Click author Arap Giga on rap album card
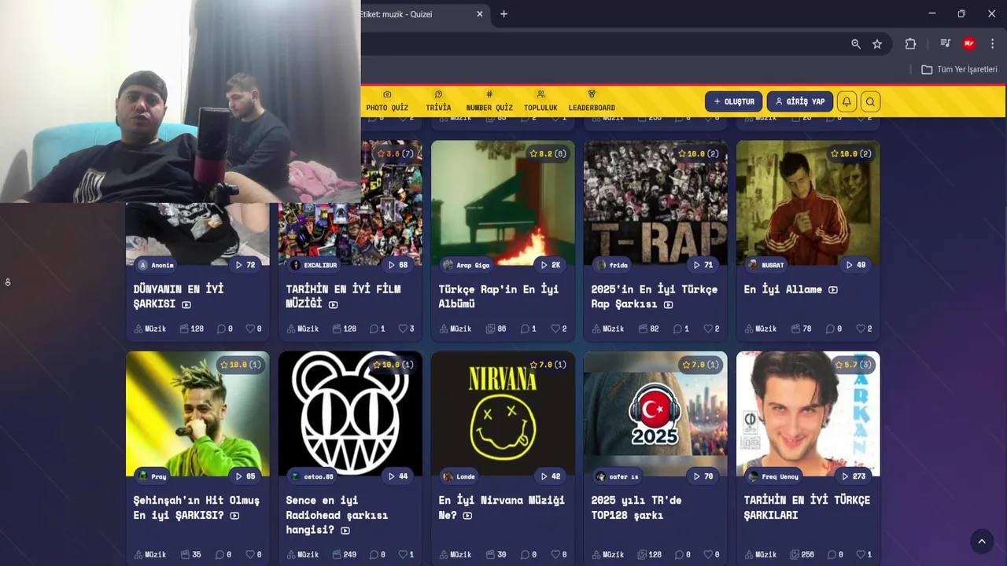This screenshot has height=566, width=1007. click(467, 265)
